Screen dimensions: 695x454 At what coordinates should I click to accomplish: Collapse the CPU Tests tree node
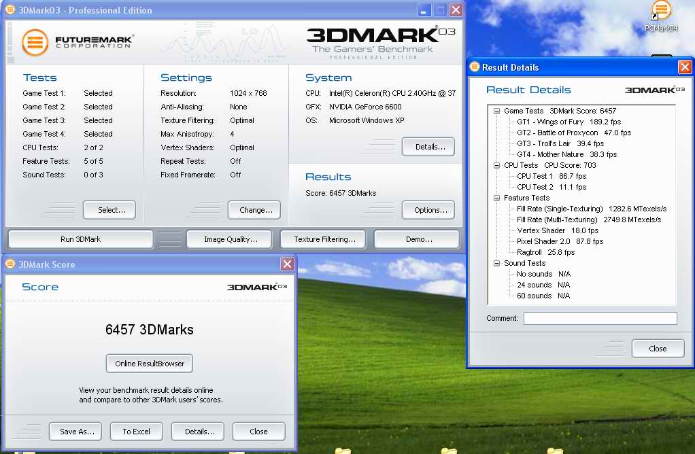coord(497,165)
